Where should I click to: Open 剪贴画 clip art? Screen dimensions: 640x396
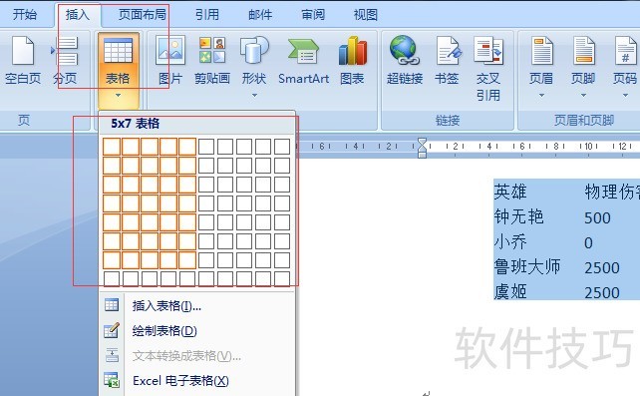(x=212, y=61)
